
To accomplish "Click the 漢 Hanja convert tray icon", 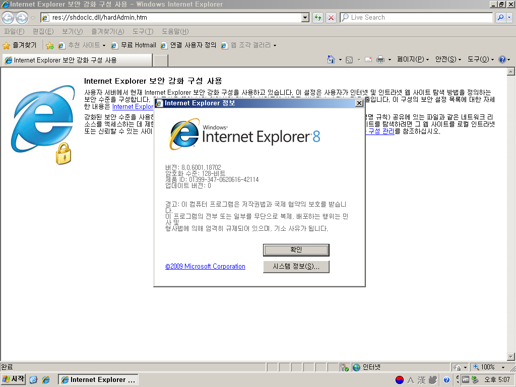I will coord(422,380).
